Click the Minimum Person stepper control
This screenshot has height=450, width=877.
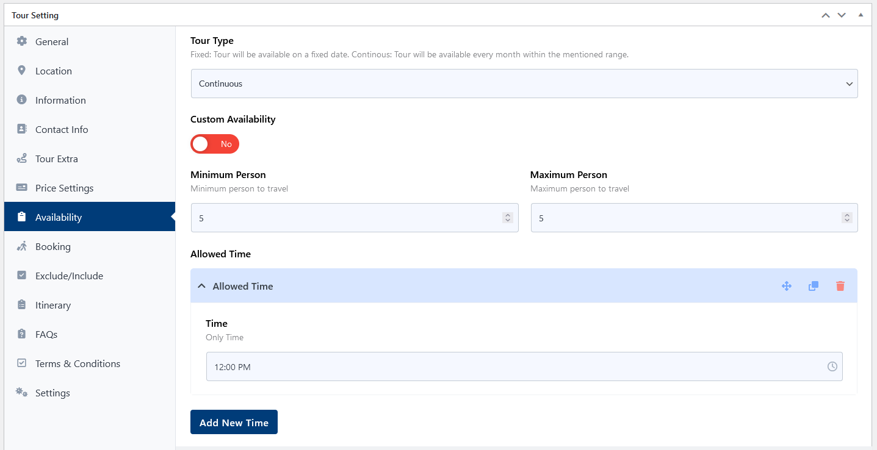click(x=507, y=218)
